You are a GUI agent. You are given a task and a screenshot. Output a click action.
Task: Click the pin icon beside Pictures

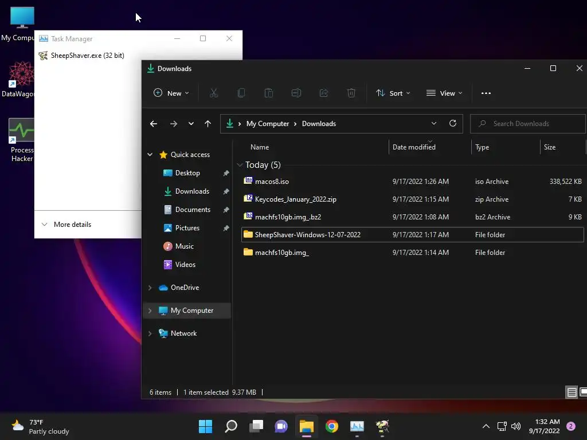pos(226,228)
